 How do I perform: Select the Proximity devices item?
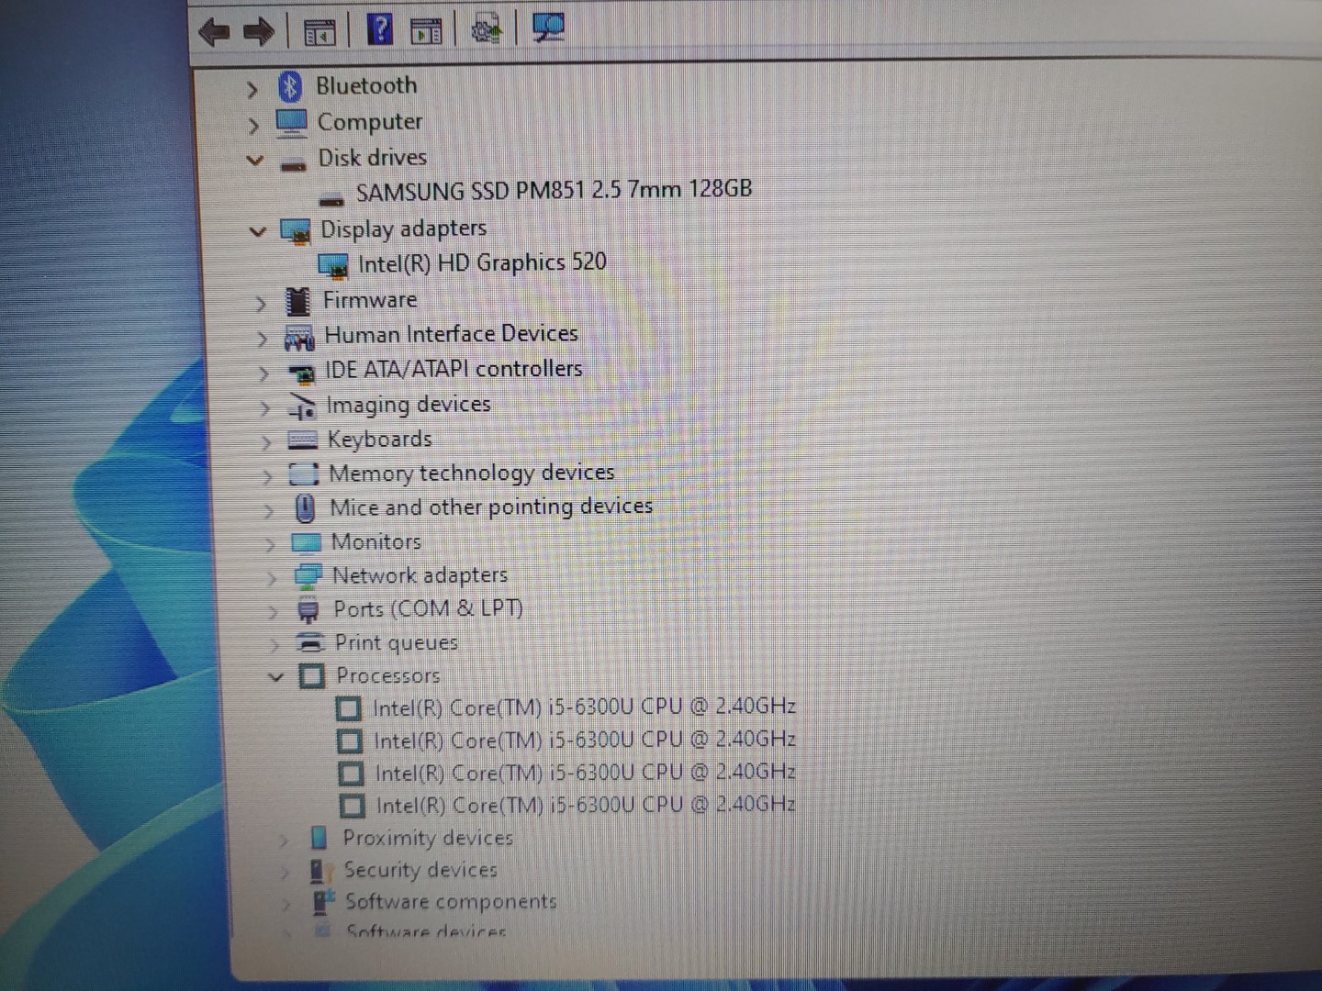coord(428,838)
